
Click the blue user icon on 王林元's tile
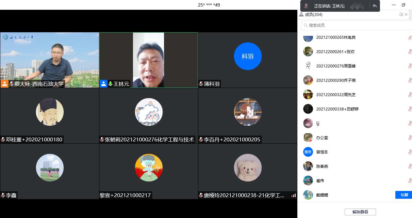(x=104, y=84)
